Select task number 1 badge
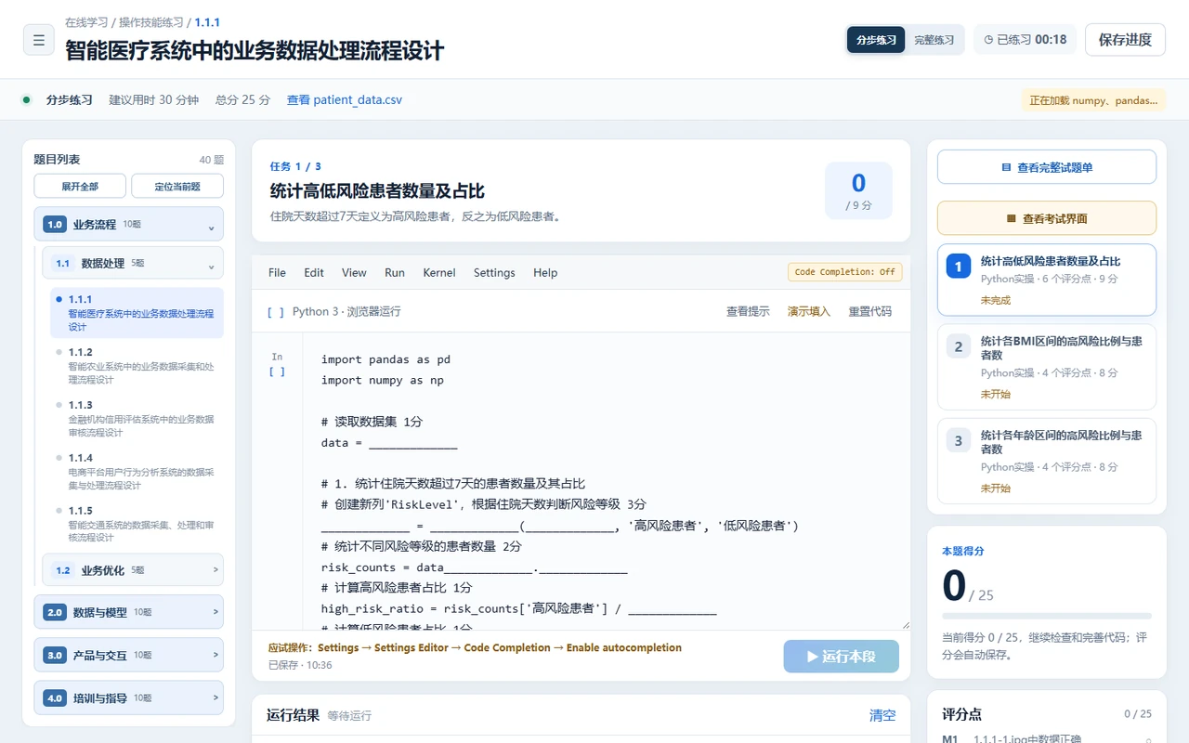Screen dimensions: 1189x743 (x=959, y=267)
